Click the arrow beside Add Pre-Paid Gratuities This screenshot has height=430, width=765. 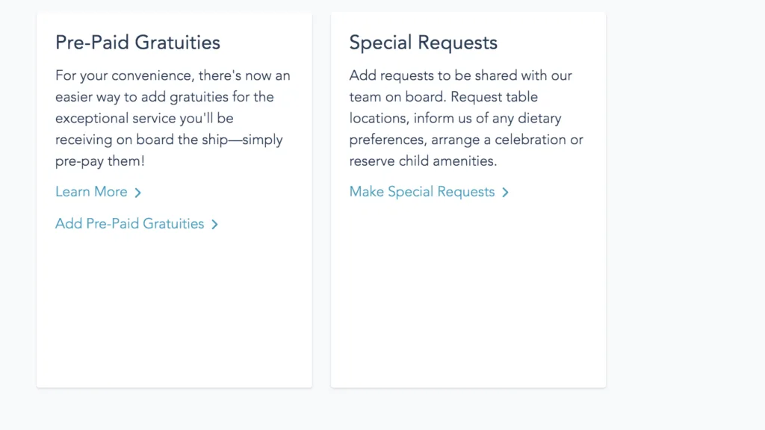(x=214, y=225)
